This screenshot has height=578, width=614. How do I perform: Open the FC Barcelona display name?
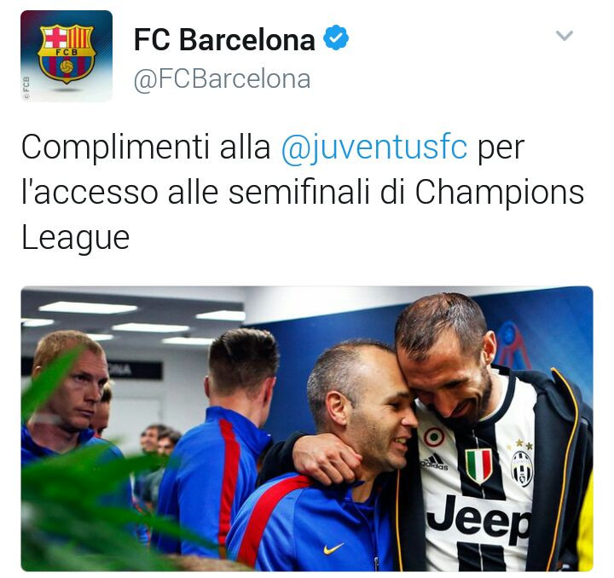pyautogui.click(x=224, y=39)
